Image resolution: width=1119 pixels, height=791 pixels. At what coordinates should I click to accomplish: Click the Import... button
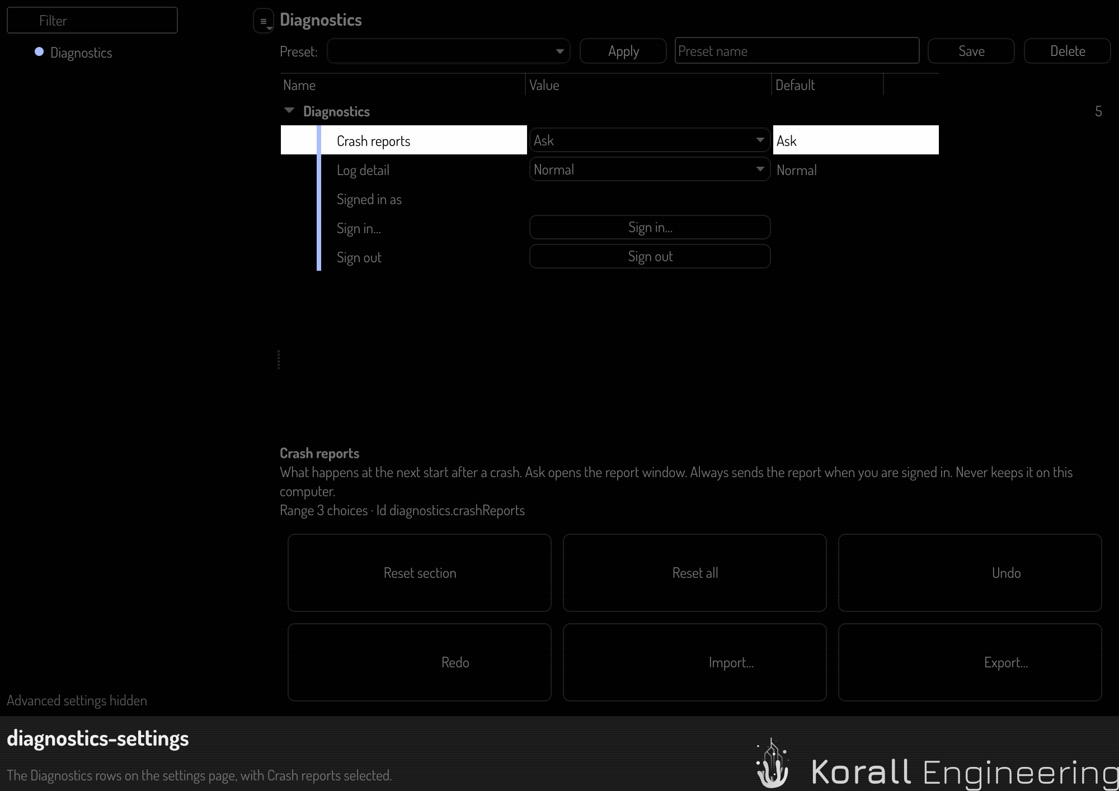[695, 662]
